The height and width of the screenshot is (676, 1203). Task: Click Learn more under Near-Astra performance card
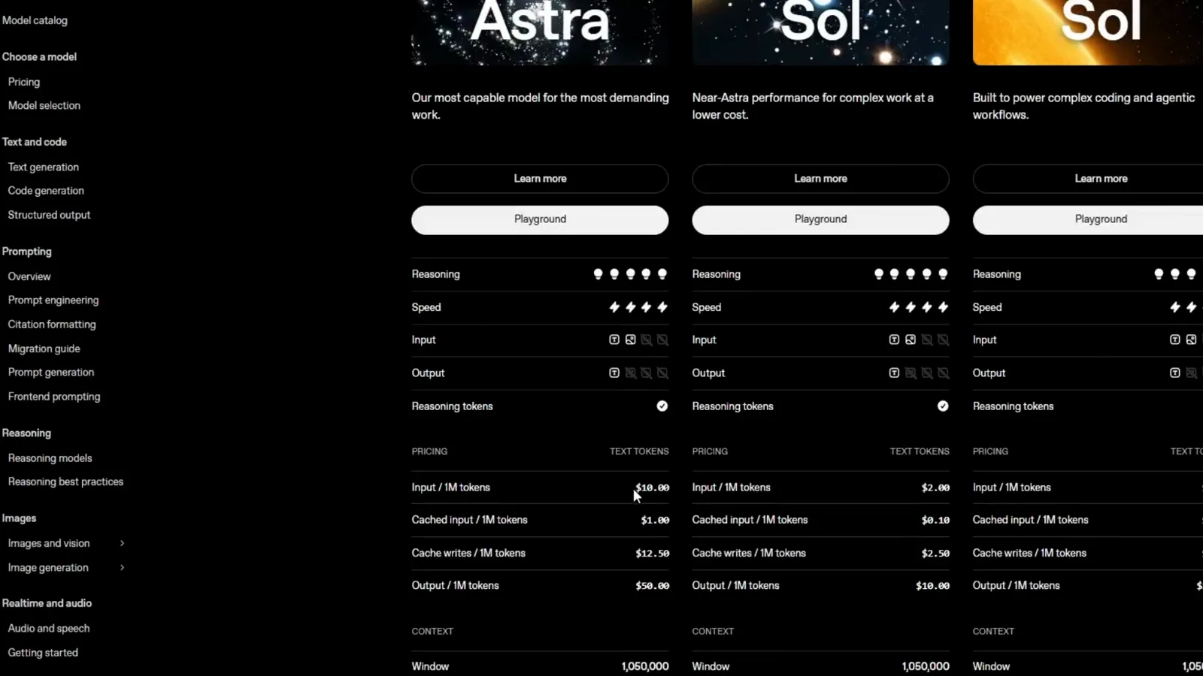coord(820,179)
